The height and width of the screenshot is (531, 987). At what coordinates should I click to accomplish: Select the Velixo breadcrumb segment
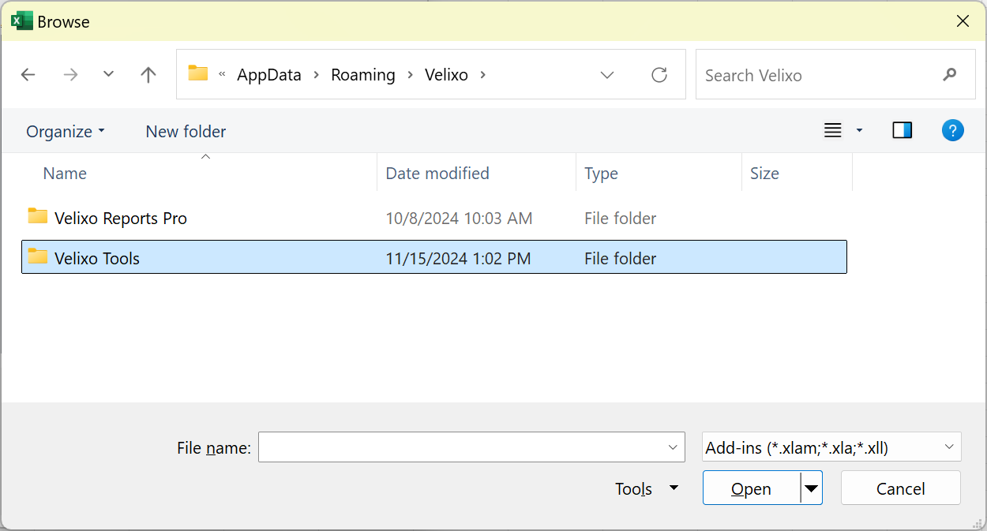point(446,75)
